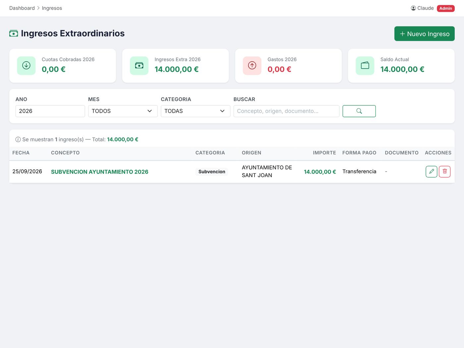Click the Saldo Actual wallet icon
The height and width of the screenshot is (348, 464).
(x=365, y=66)
